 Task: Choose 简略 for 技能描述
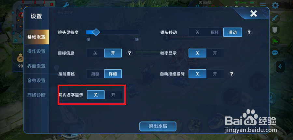point(95,74)
